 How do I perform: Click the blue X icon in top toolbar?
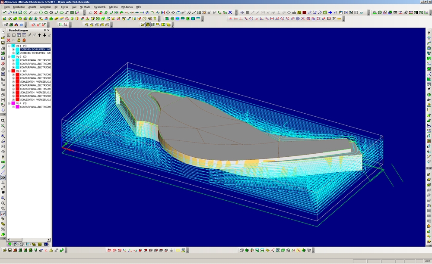pos(230,12)
